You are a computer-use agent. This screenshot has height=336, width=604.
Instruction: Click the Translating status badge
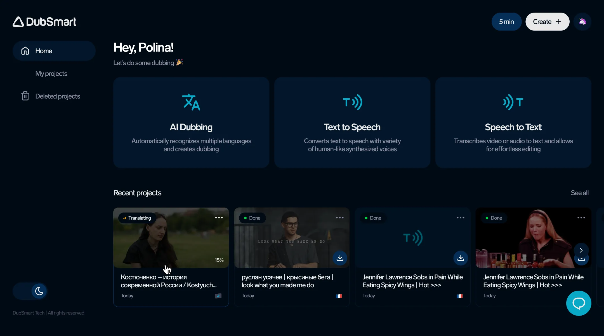(137, 218)
